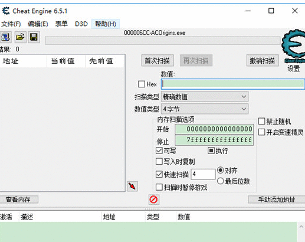Click the 停止 stop address field
The width and height of the screenshot is (305, 242).
point(214,140)
